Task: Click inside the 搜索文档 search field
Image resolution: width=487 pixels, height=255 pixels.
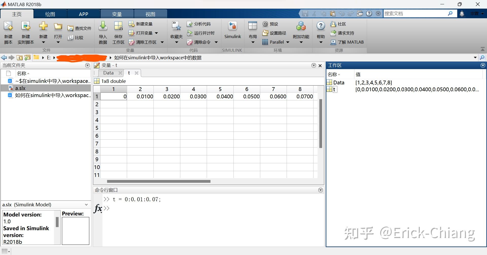Action: coord(416,13)
